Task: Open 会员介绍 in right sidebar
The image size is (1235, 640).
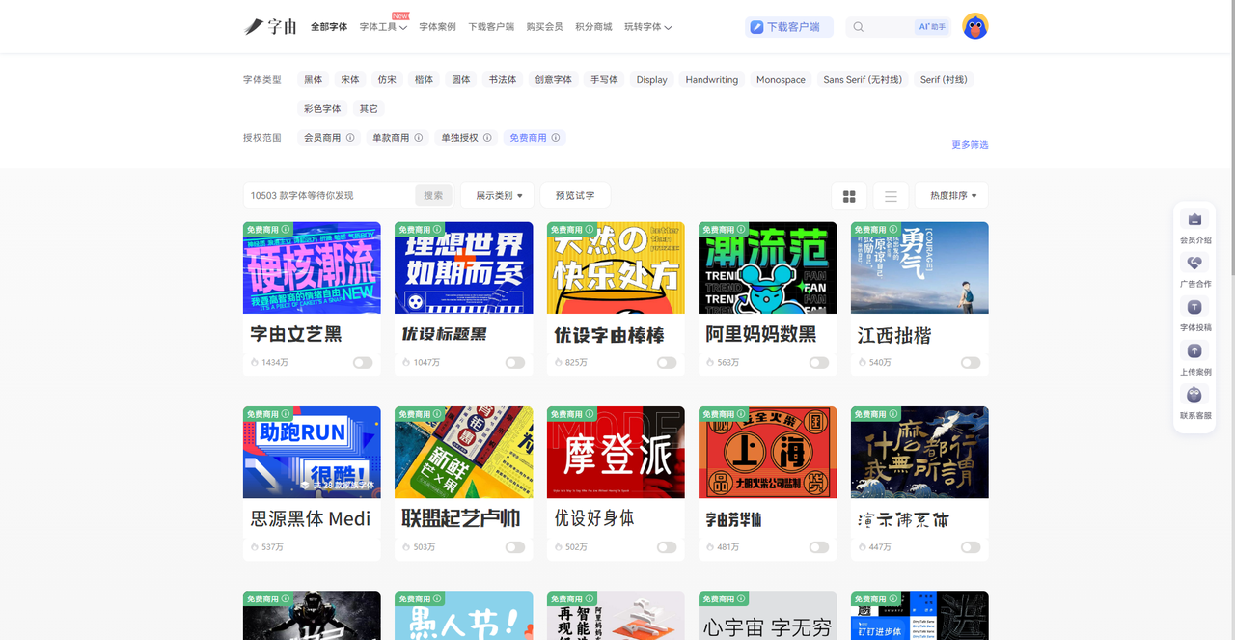Action: tap(1194, 220)
